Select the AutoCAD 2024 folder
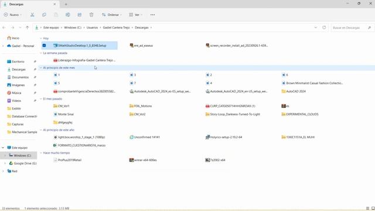The width and height of the screenshot is (375, 211). [x=294, y=91]
